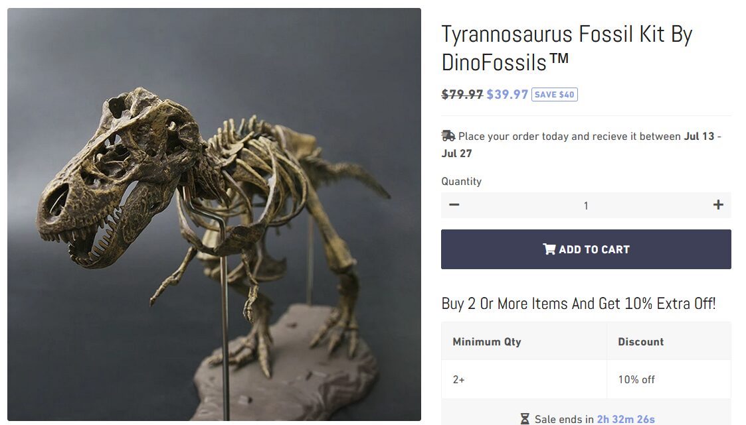Click the Jul 13 delivery date text

tap(699, 137)
